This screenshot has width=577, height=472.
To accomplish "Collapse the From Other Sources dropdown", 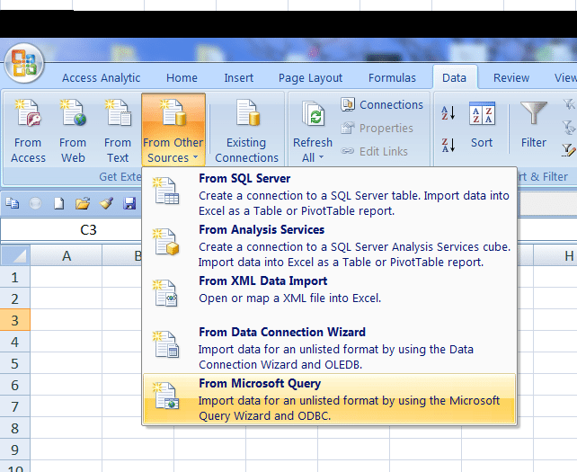I will (173, 129).
